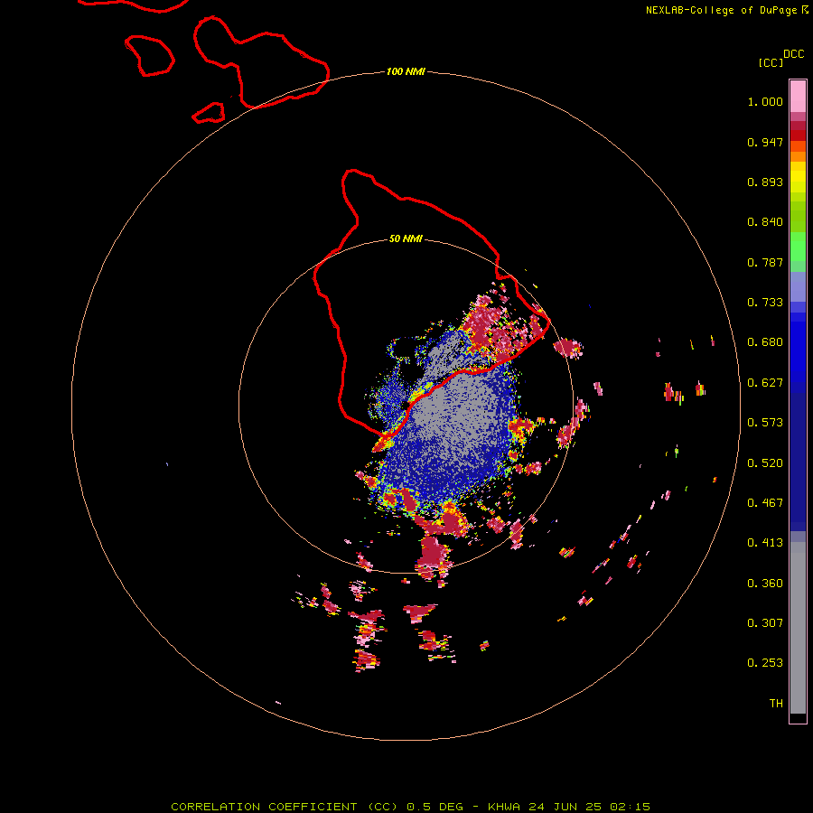Click the Correlation Coefficient caption at bottom
This screenshot has height=813, width=813.
(x=410, y=807)
